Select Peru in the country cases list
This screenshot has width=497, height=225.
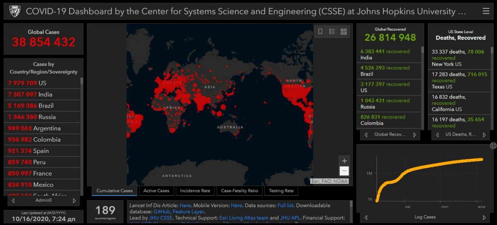[43, 162]
